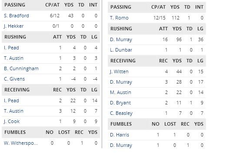Viewport: 239px width, 159px height.
Task: Click D. Murray in rushing section
Action: pyautogui.click(x=121, y=39)
